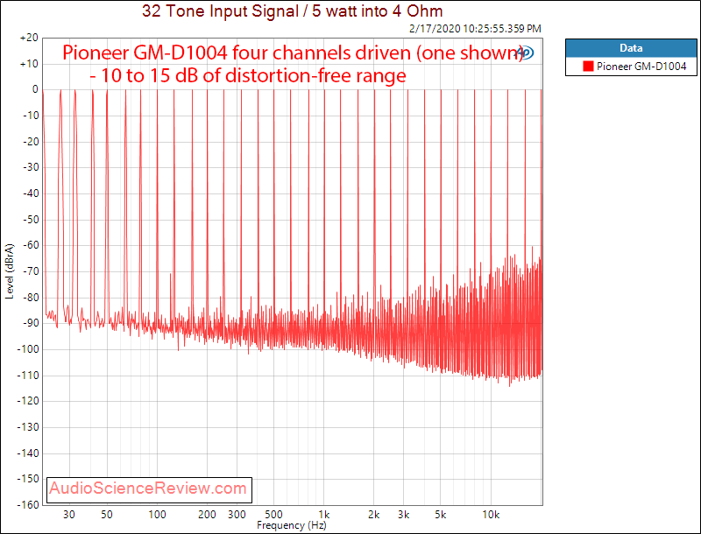Click the 'Level (dBrA)' vertical axis label
The image size is (701, 534).
[x=10, y=271]
